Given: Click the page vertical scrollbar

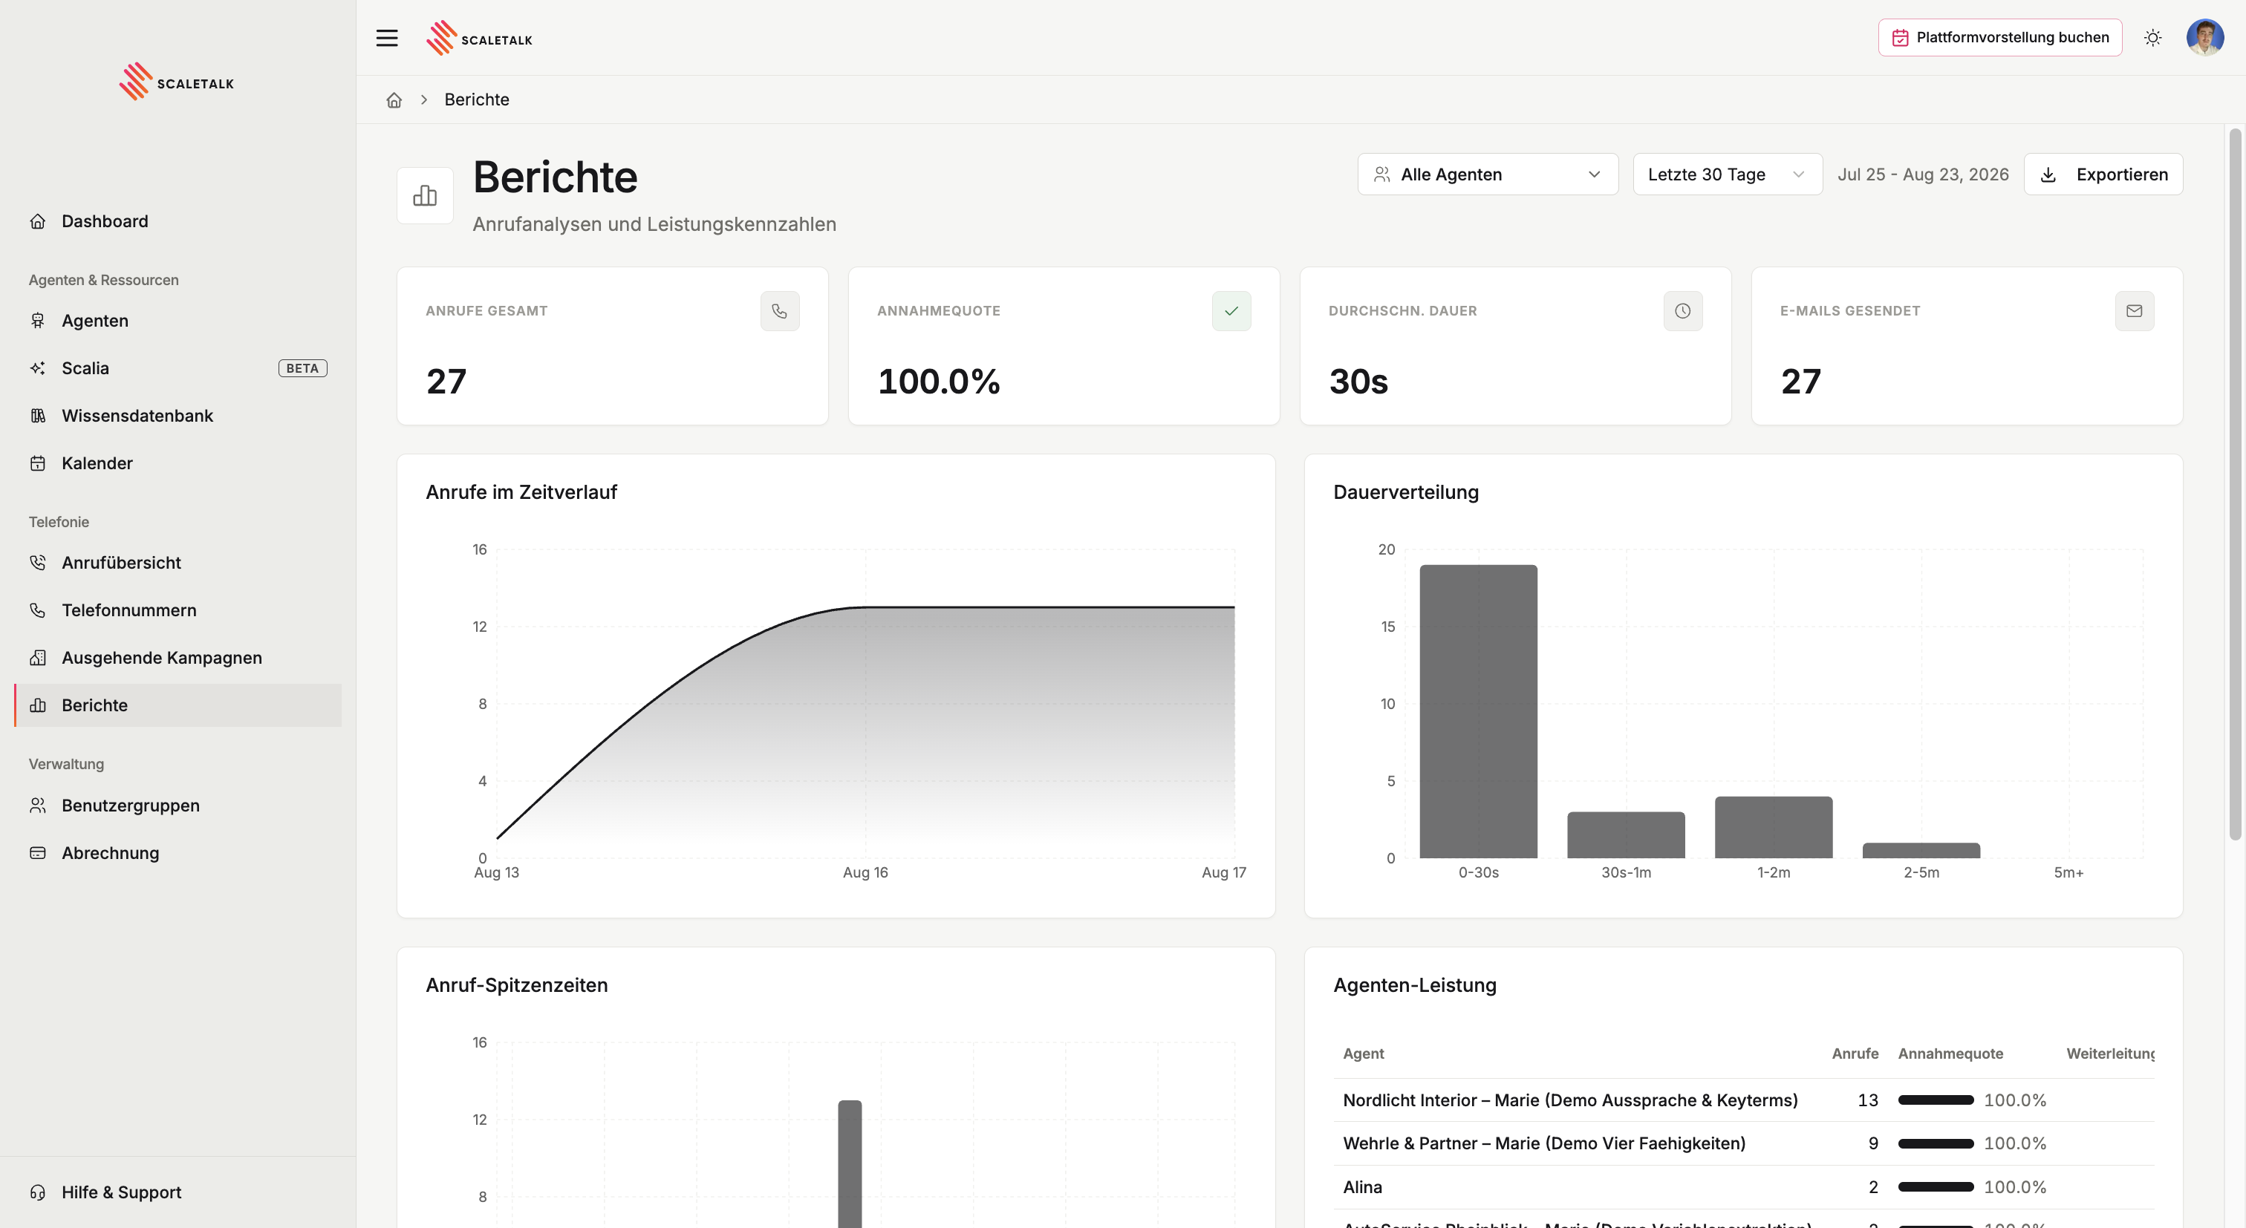Looking at the screenshot, I should pyautogui.click(x=2235, y=484).
